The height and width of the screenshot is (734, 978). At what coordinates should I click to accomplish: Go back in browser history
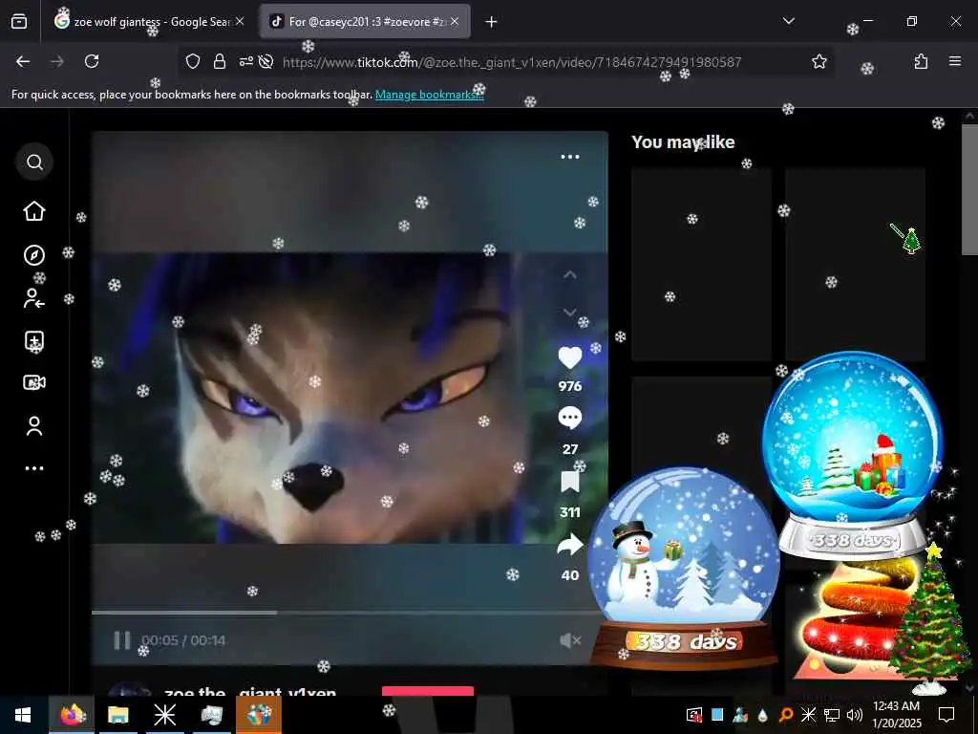pyautogui.click(x=23, y=61)
